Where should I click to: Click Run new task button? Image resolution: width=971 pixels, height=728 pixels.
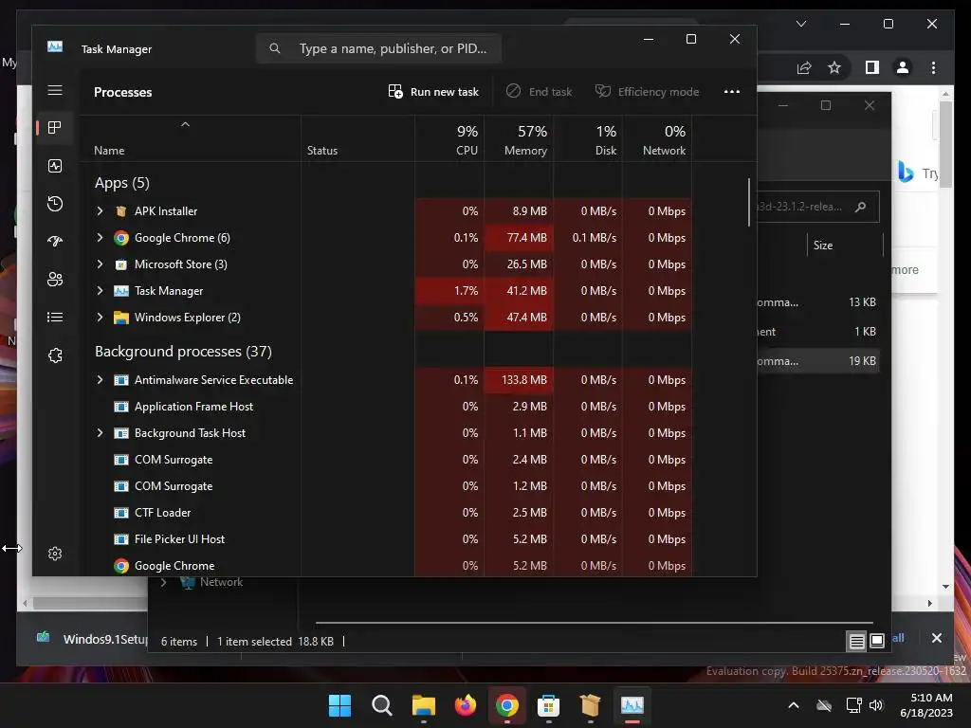(433, 92)
